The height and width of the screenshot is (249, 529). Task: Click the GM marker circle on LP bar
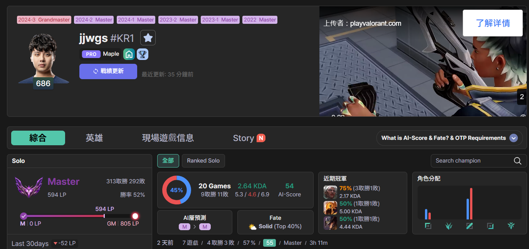tap(135, 216)
